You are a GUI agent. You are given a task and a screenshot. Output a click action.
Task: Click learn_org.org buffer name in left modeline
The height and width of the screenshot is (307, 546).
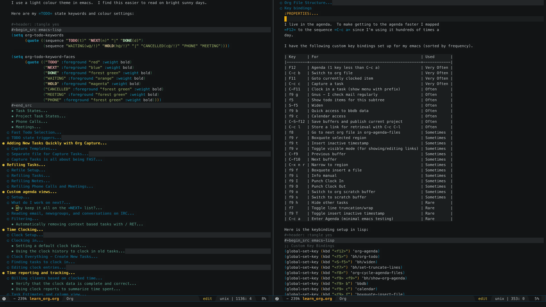(44, 299)
